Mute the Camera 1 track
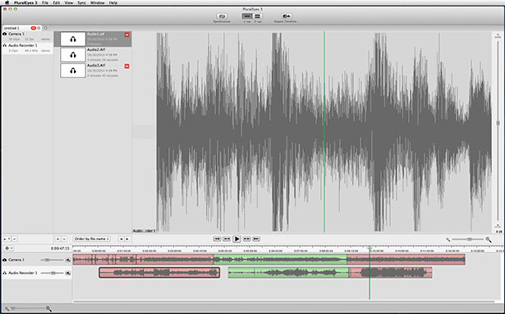This screenshot has height=314, width=505. (x=68, y=260)
